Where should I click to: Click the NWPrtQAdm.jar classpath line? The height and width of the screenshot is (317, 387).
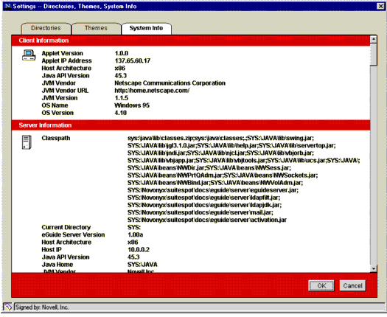point(223,175)
